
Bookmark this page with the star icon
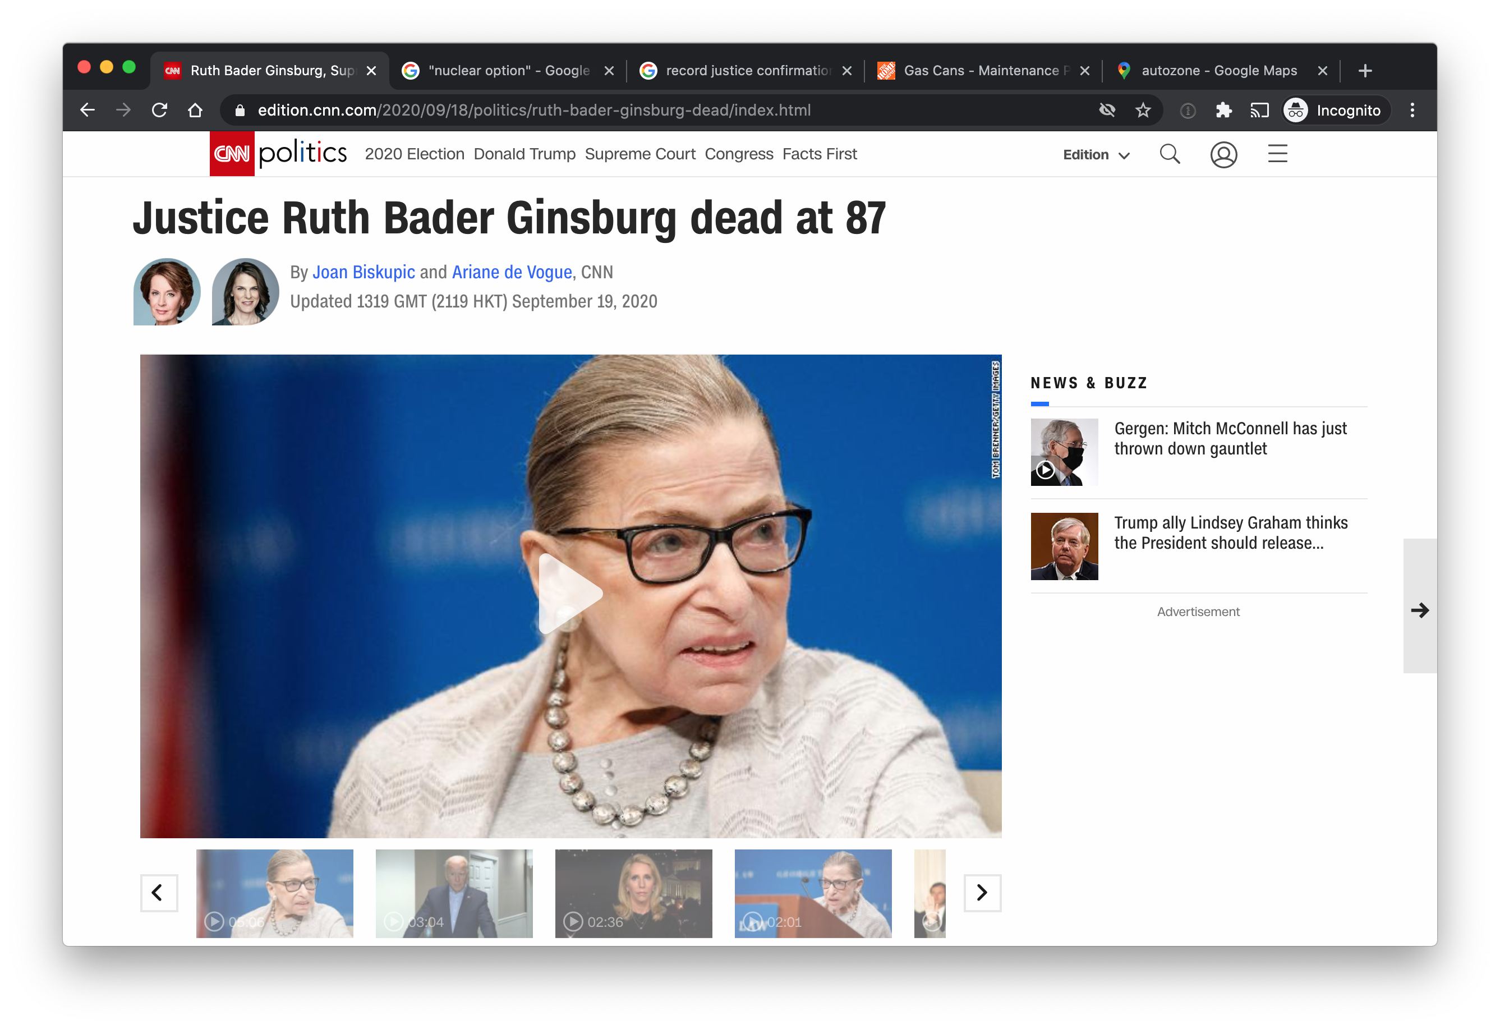(x=1143, y=111)
